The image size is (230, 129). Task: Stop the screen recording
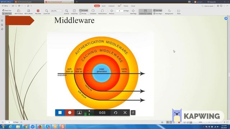(60, 113)
